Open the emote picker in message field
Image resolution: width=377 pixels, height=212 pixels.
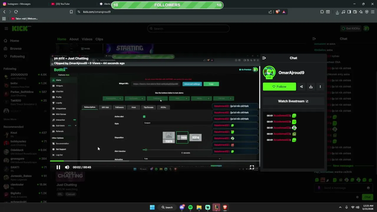click(368, 188)
